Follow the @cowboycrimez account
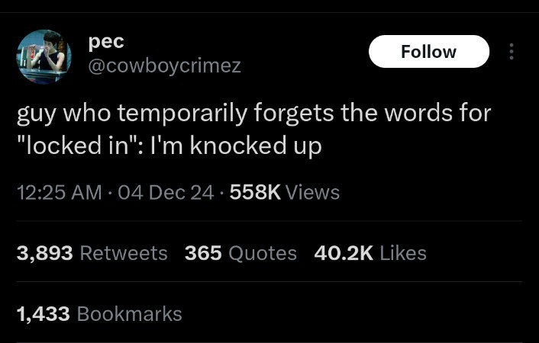This screenshot has width=539, height=343. point(428,52)
